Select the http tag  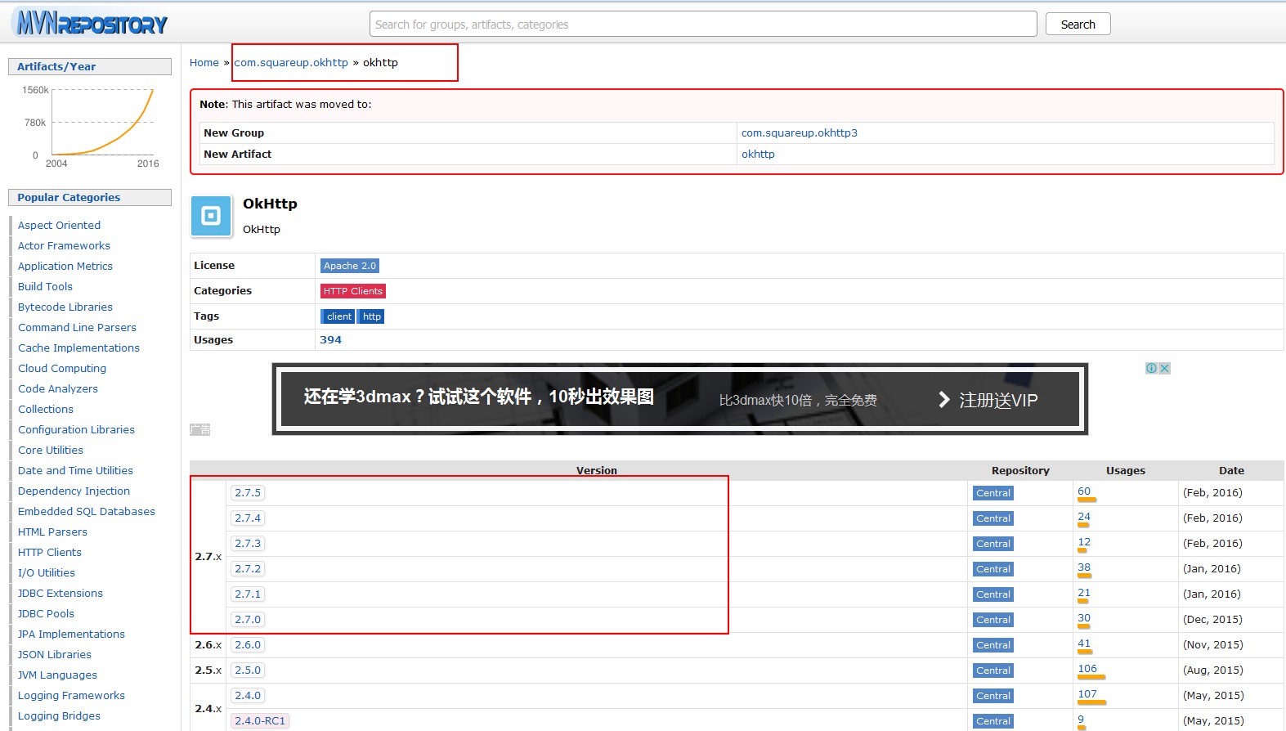[372, 316]
